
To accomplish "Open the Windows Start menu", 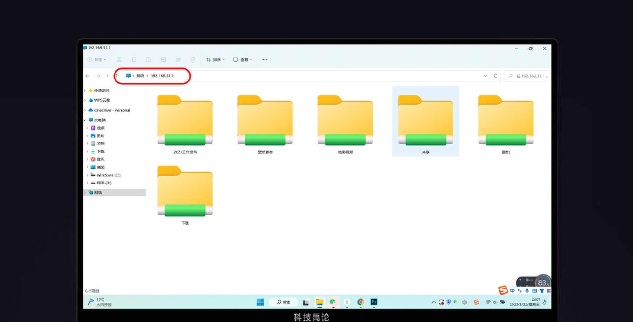I will [260, 302].
